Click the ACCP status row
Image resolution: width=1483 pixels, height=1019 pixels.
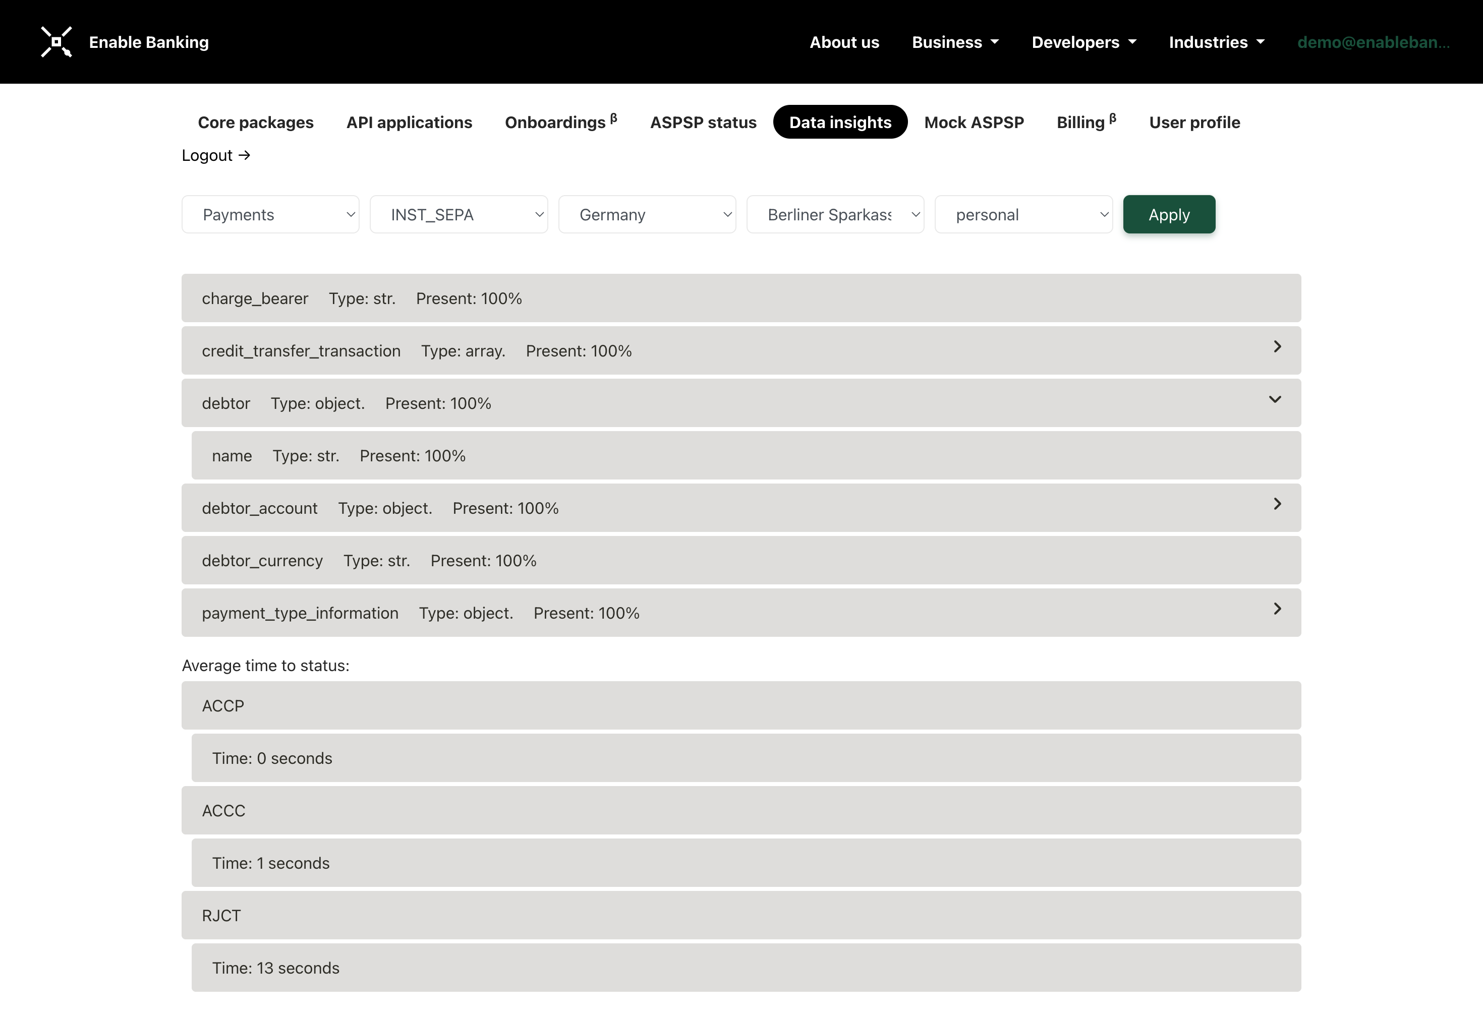[741, 705]
